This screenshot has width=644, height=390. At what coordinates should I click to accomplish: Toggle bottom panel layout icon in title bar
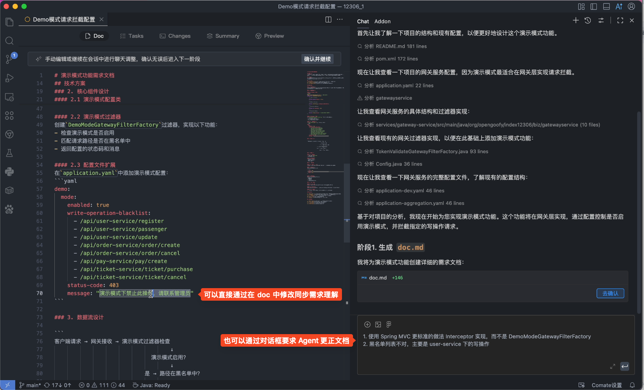[607, 6]
